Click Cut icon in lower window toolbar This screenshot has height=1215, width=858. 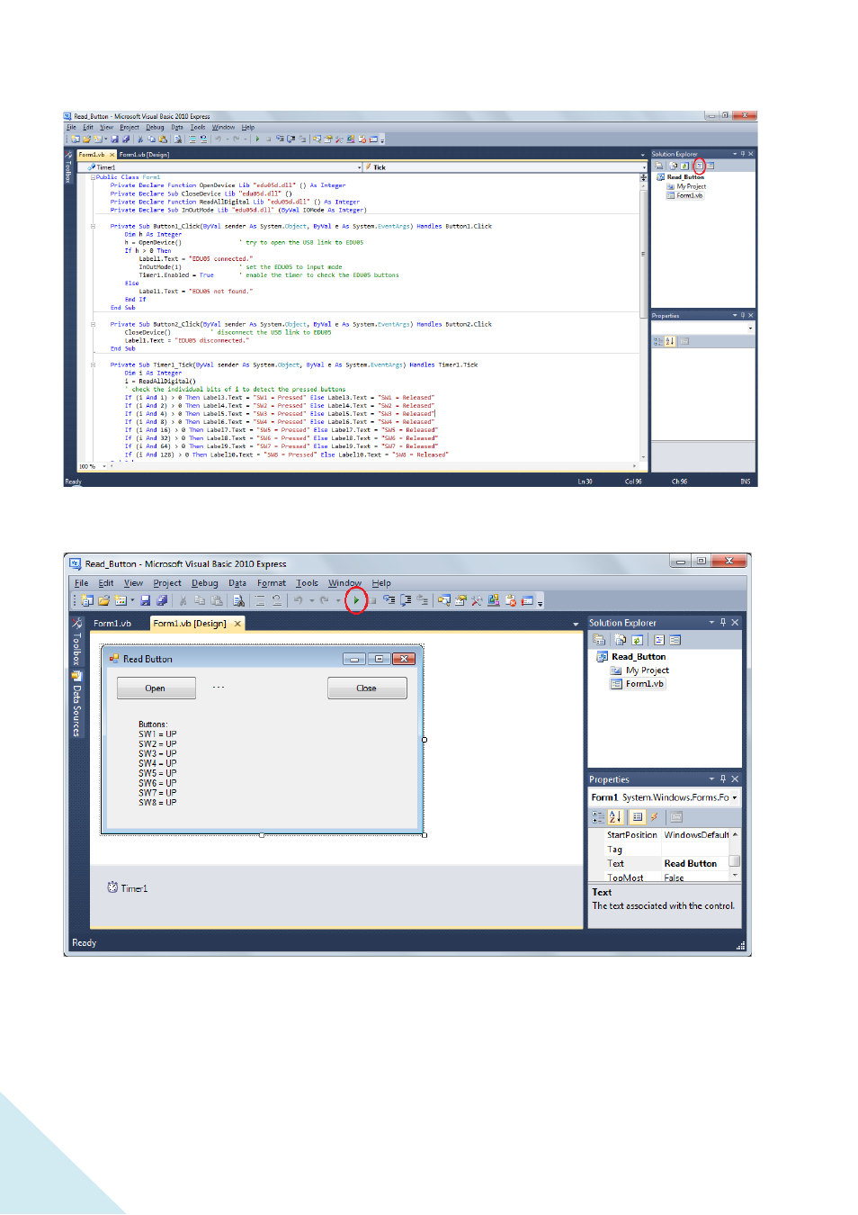tap(183, 600)
